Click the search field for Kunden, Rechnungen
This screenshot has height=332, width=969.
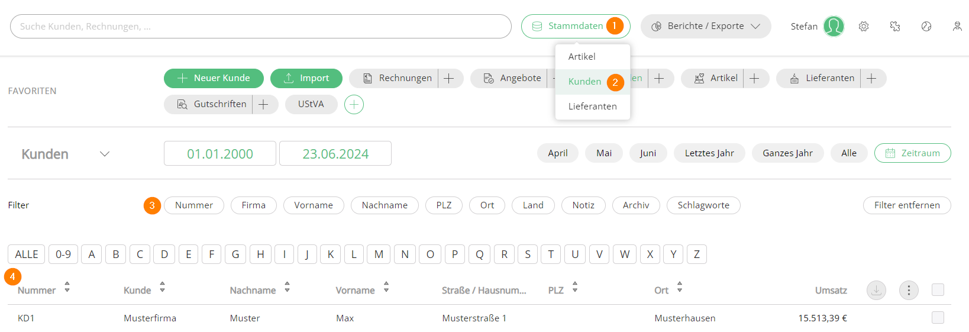(261, 26)
